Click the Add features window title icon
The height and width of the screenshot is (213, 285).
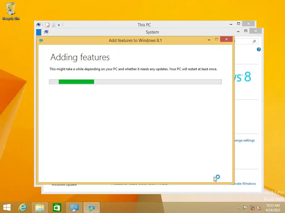click(41, 40)
